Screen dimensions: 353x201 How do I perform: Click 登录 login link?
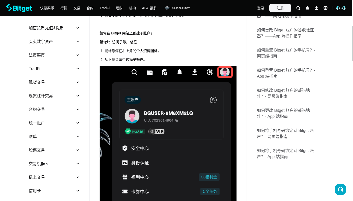[x=261, y=8]
